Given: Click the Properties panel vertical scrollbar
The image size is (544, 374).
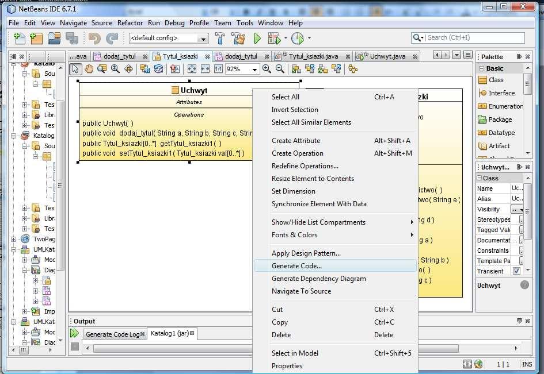Looking at the screenshot, I should pyautogui.click(x=527, y=211).
